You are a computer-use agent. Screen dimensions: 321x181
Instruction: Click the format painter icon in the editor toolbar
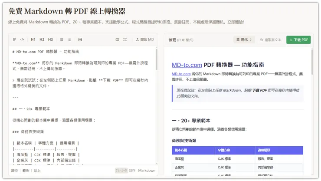[x=14, y=39]
